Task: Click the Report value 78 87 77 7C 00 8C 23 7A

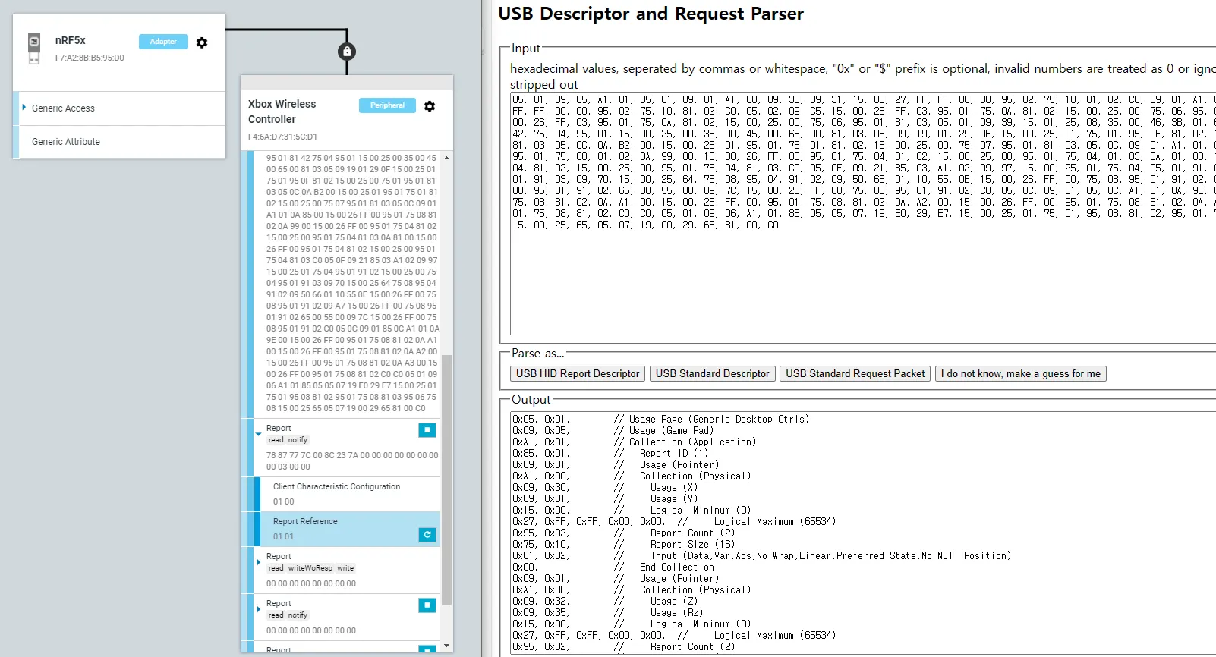Action: [x=352, y=461]
